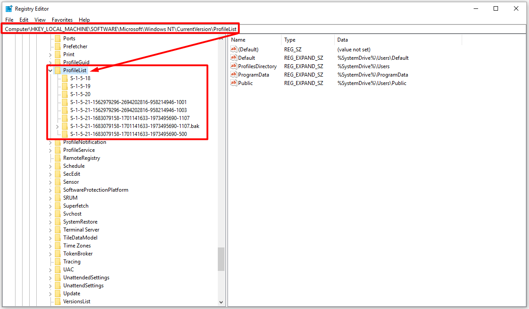Open the Favorites menu
This screenshot has height=309, width=529.
coord(62,19)
